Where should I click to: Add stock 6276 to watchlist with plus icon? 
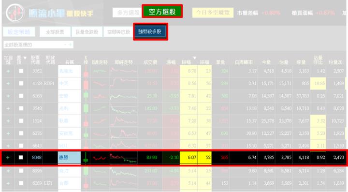8,133
